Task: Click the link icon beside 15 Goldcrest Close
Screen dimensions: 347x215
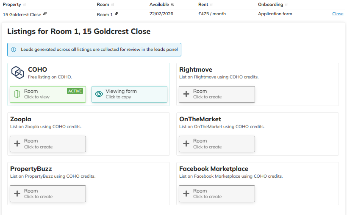Action: pos(45,14)
